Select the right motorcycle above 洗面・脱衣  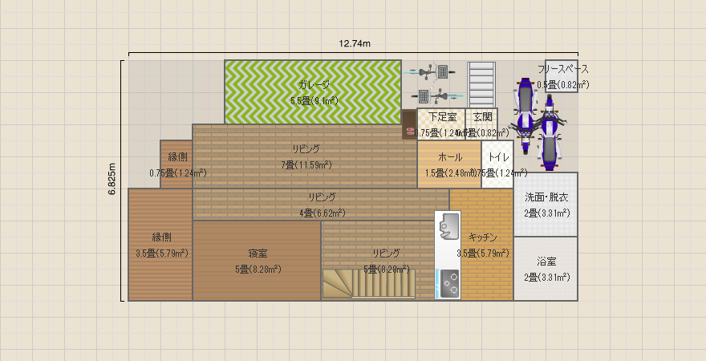550,134
